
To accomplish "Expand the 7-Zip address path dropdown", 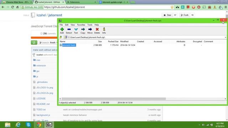I will (225, 37).
